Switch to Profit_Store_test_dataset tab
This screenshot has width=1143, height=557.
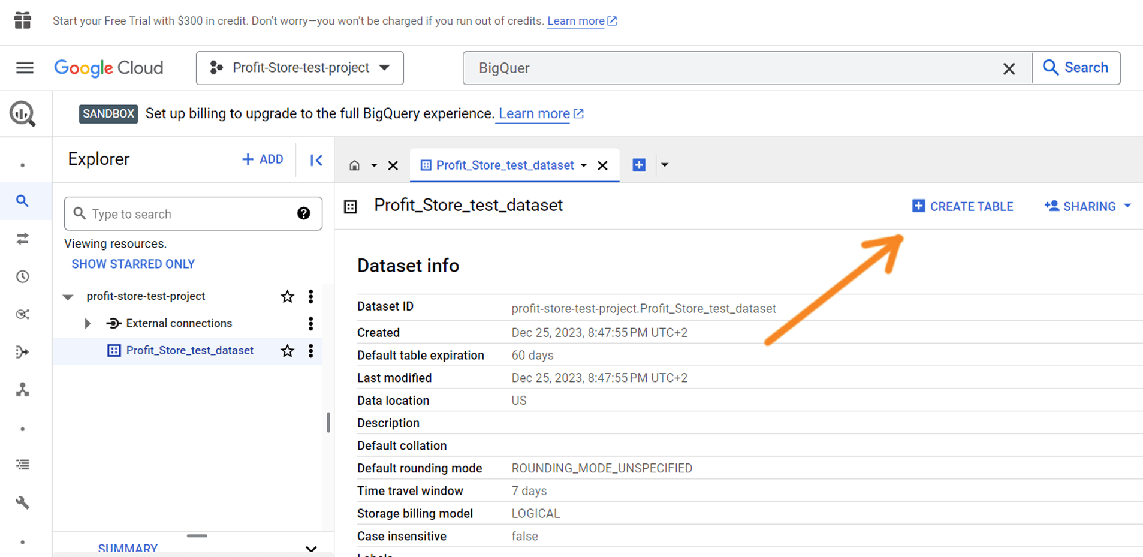(505, 165)
